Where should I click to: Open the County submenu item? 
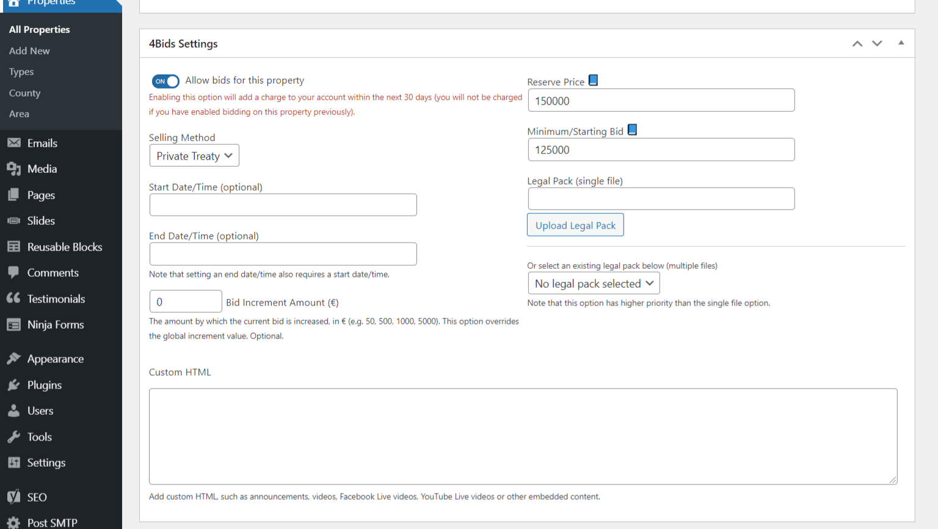(24, 93)
